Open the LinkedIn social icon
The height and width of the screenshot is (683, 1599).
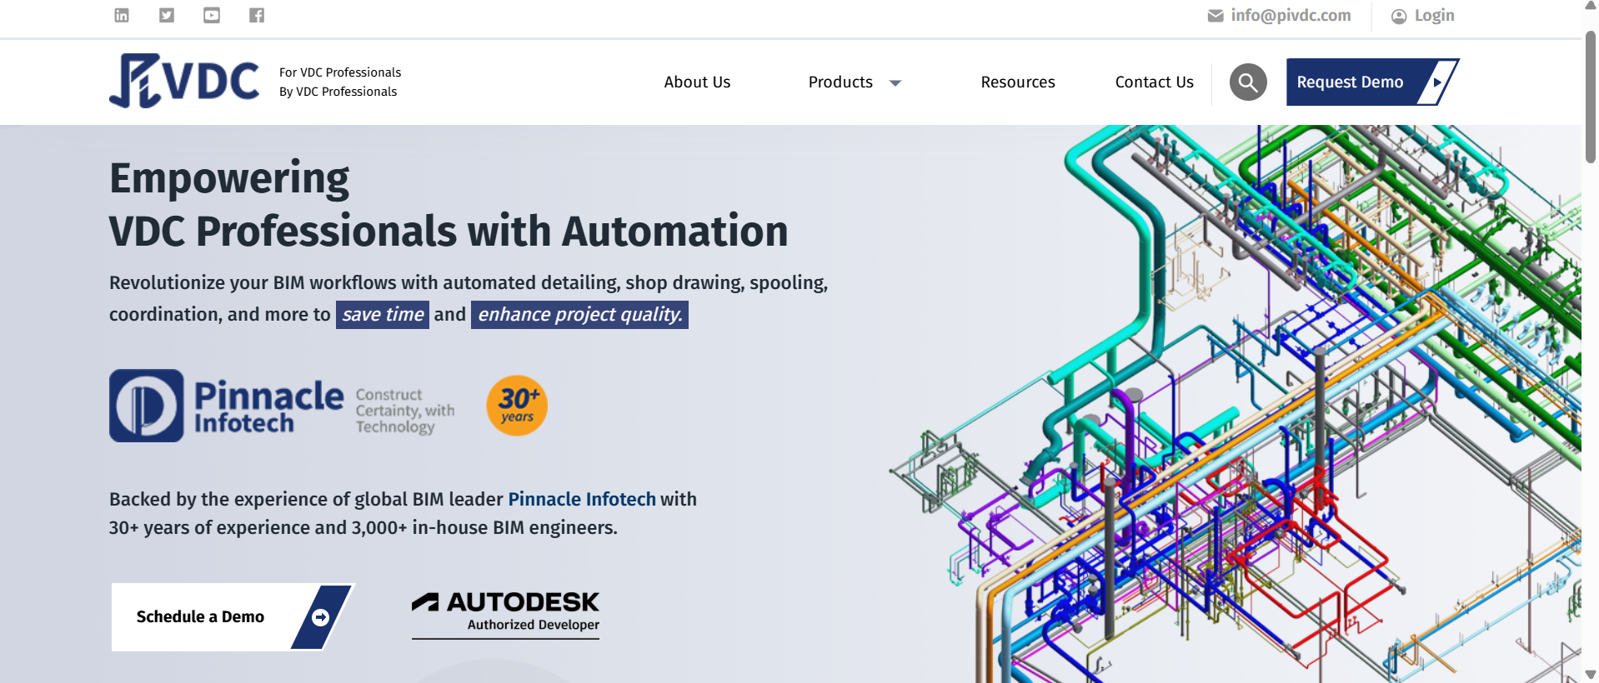pos(122,15)
